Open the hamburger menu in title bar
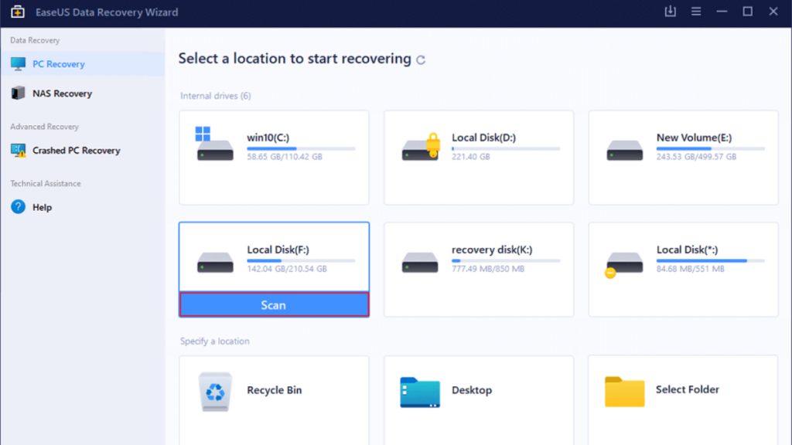 click(x=696, y=12)
